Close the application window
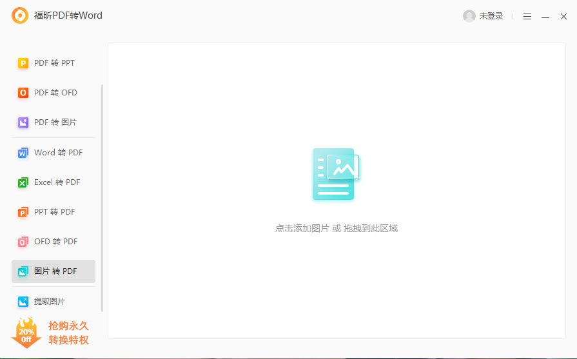Viewport: 577px width, 359px height. coord(563,16)
